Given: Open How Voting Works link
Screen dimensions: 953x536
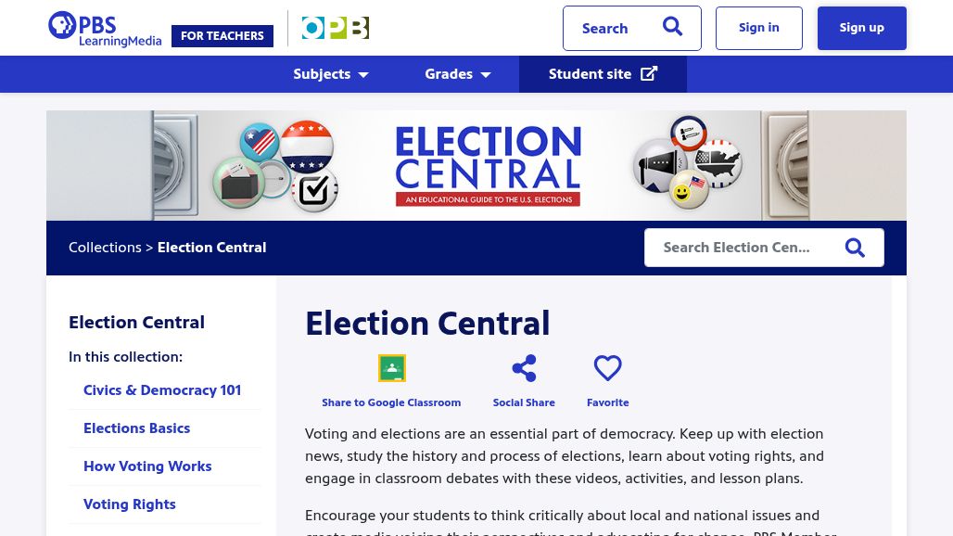Looking at the screenshot, I should coord(147,466).
